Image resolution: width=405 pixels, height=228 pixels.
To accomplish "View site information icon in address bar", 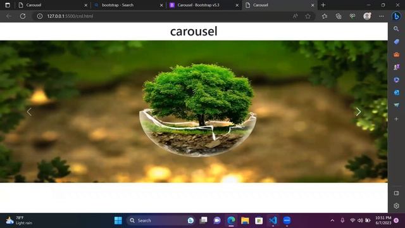I will pyautogui.click(x=40, y=16).
